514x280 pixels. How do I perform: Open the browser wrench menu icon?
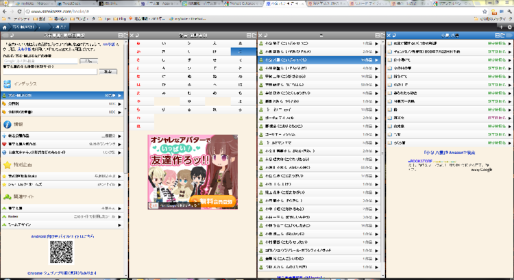point(510,12)
